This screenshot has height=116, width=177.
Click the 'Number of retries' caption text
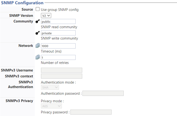55,63
